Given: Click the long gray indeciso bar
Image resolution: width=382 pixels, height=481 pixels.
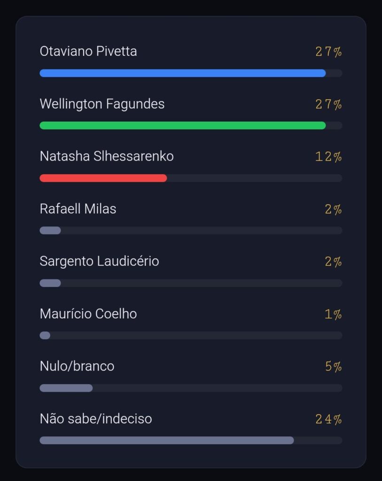Looking at the screenshot, I should (167, 440).
